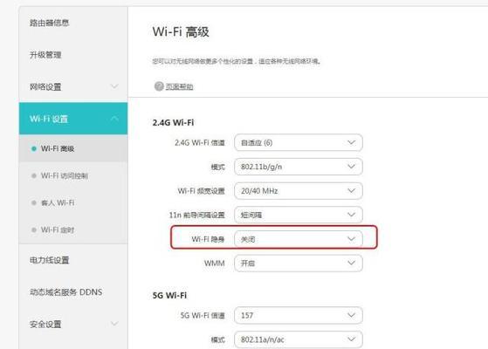Open 升级管理 in the sidebar
The height and width of the screenshot is (349, 488).
tap(45, 55)
